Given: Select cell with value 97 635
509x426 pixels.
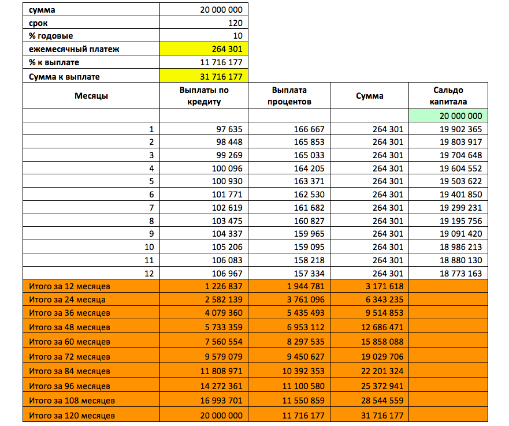Looking at the screenshot, I should click(204, 129).
